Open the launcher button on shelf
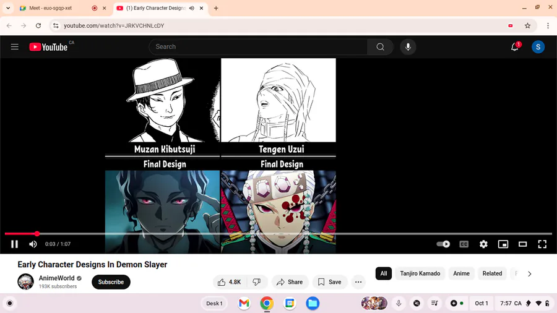 click(9, 304)
